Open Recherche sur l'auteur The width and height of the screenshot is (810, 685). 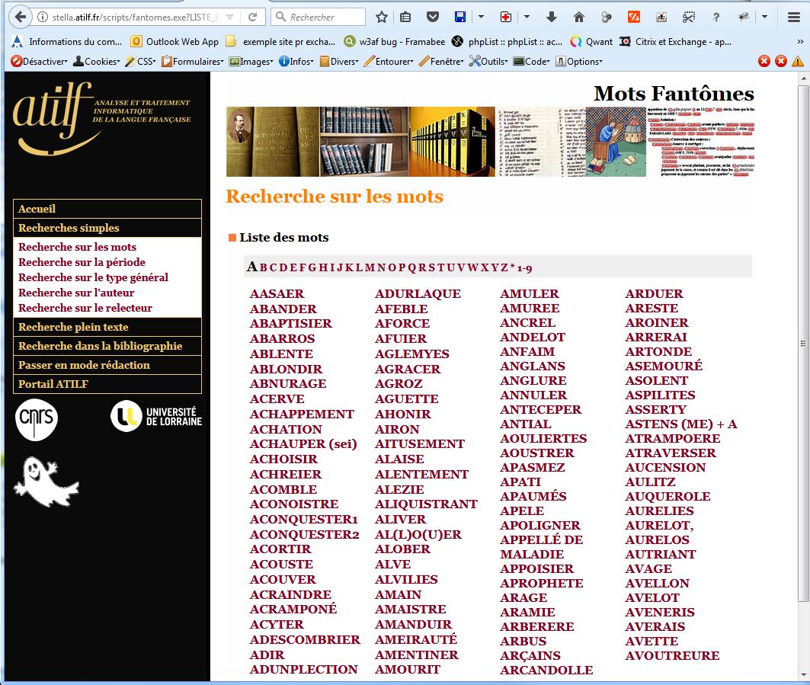pos(76,293)
